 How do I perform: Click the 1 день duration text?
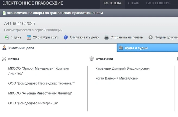click(16, 37)
